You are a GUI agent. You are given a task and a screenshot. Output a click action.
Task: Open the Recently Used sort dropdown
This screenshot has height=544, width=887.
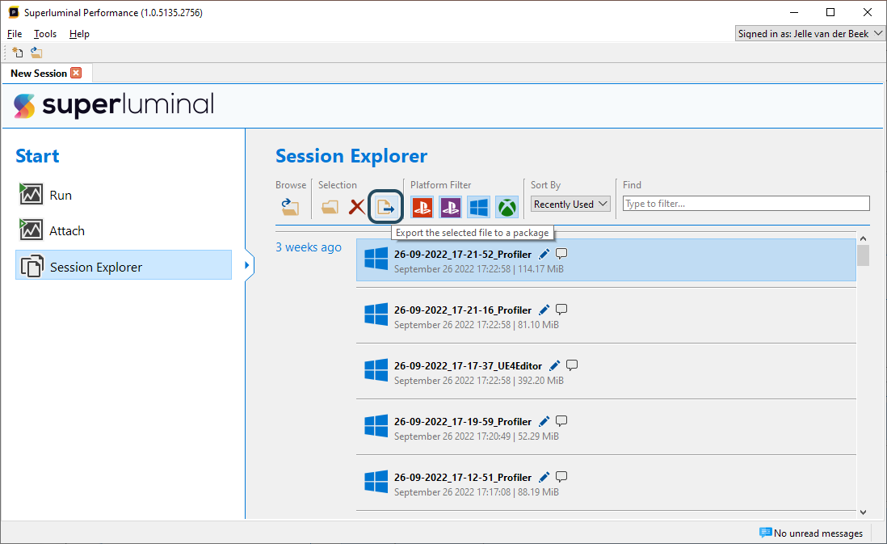pos(570,205)
